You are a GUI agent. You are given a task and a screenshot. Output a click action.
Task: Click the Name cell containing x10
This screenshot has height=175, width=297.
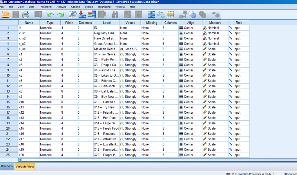pos(29,102)
